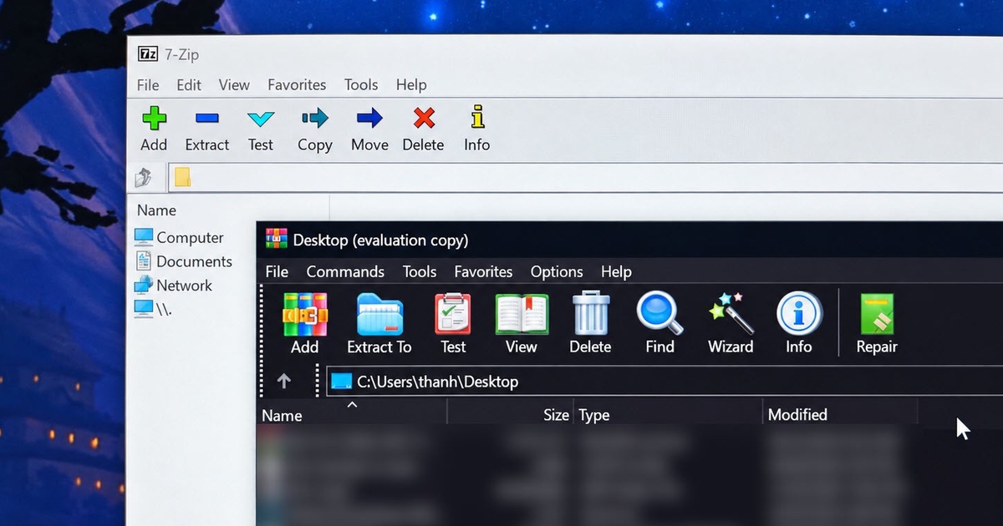Select Documents in 7-Zip list
This screenshot has height=526, width=1003.
point(183,261)
